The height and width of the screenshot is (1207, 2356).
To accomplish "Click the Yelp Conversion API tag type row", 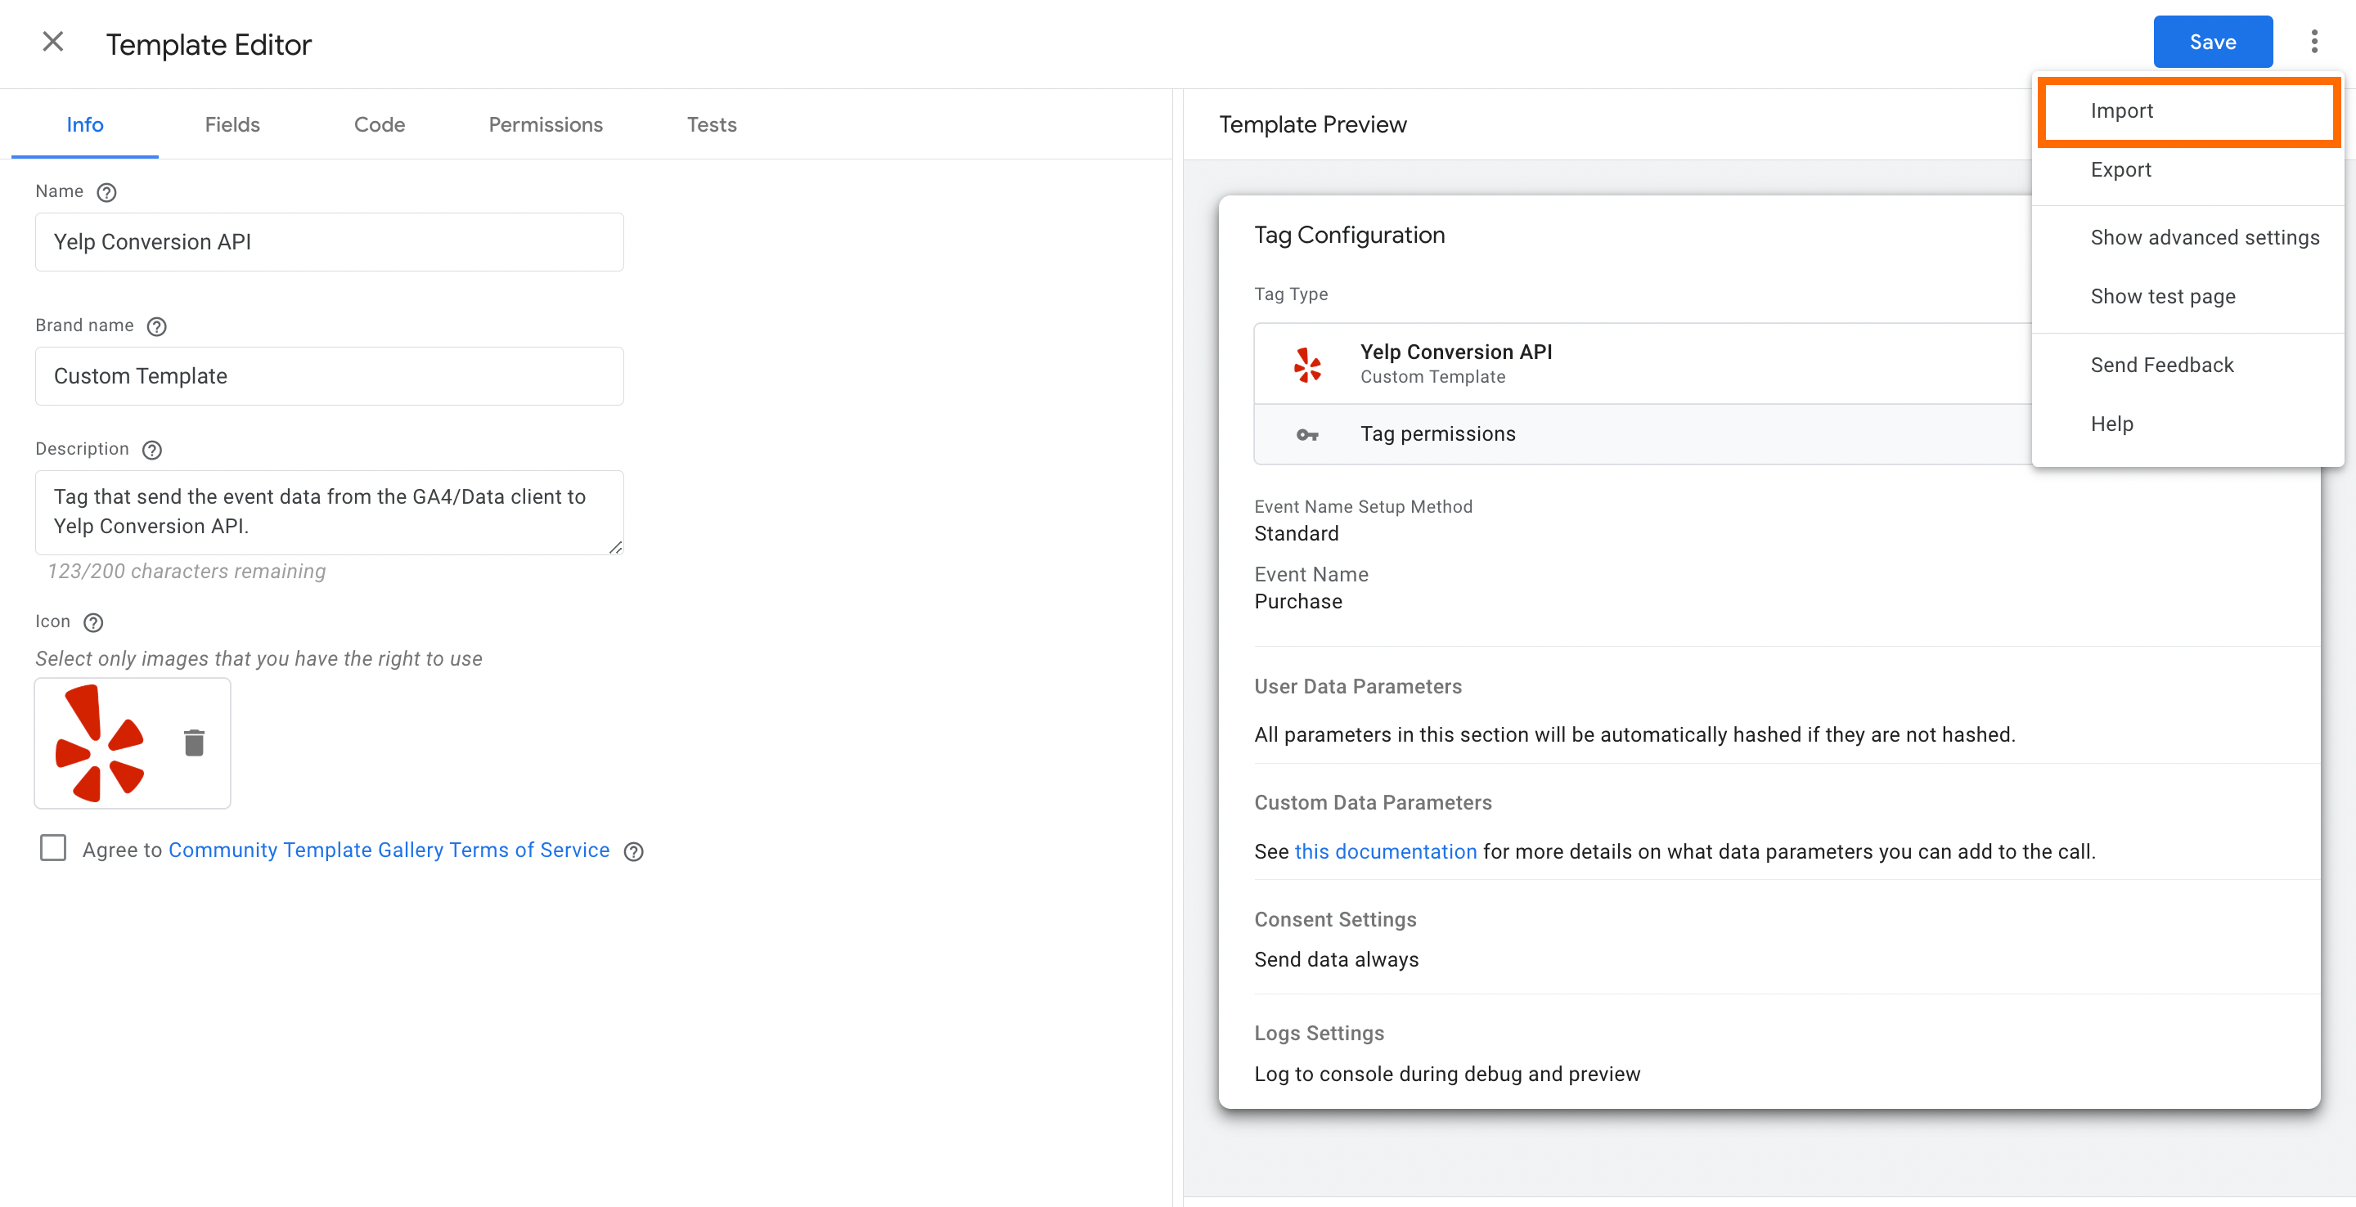I will pos(1643,364).
